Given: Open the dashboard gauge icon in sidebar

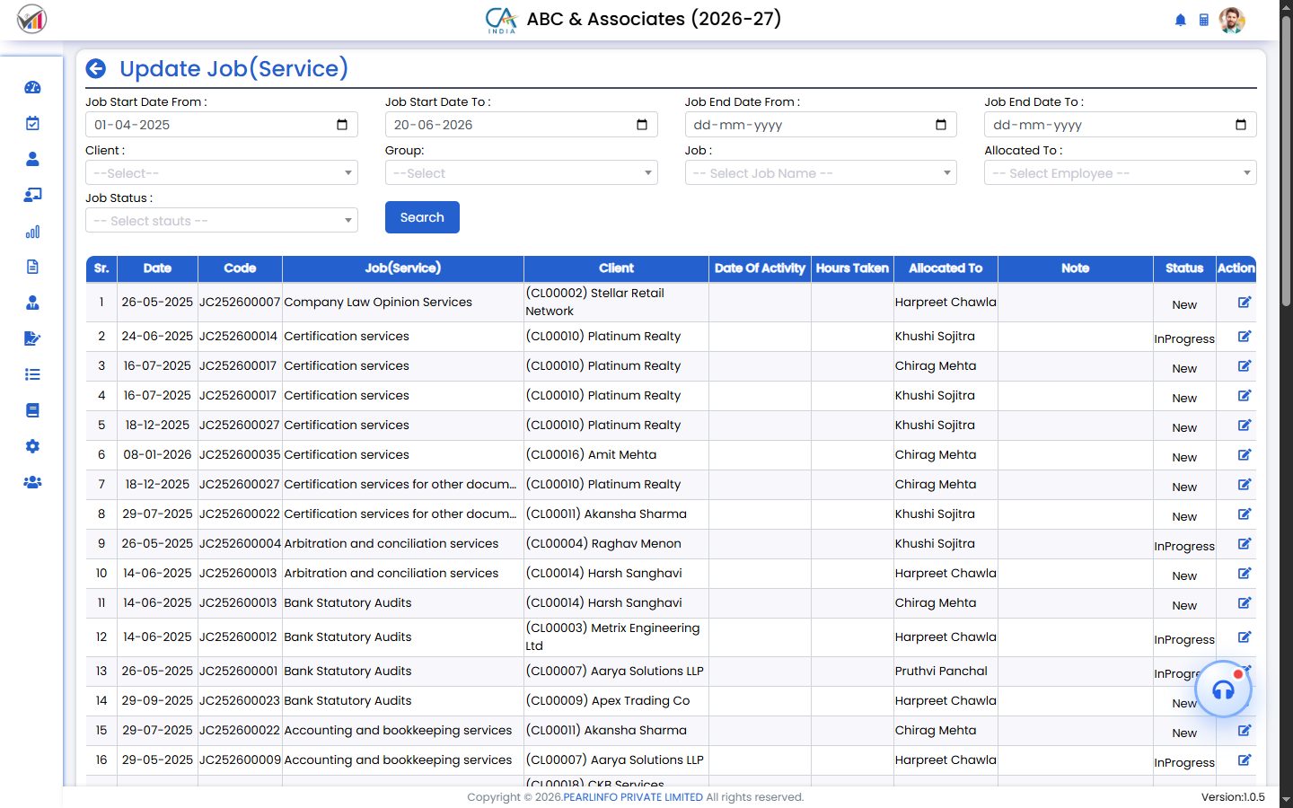Looking at the screenshot, I should 32,87.
